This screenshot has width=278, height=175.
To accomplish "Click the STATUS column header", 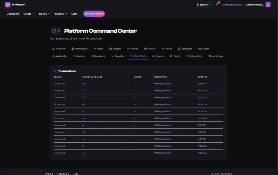I will coord(58,77).
